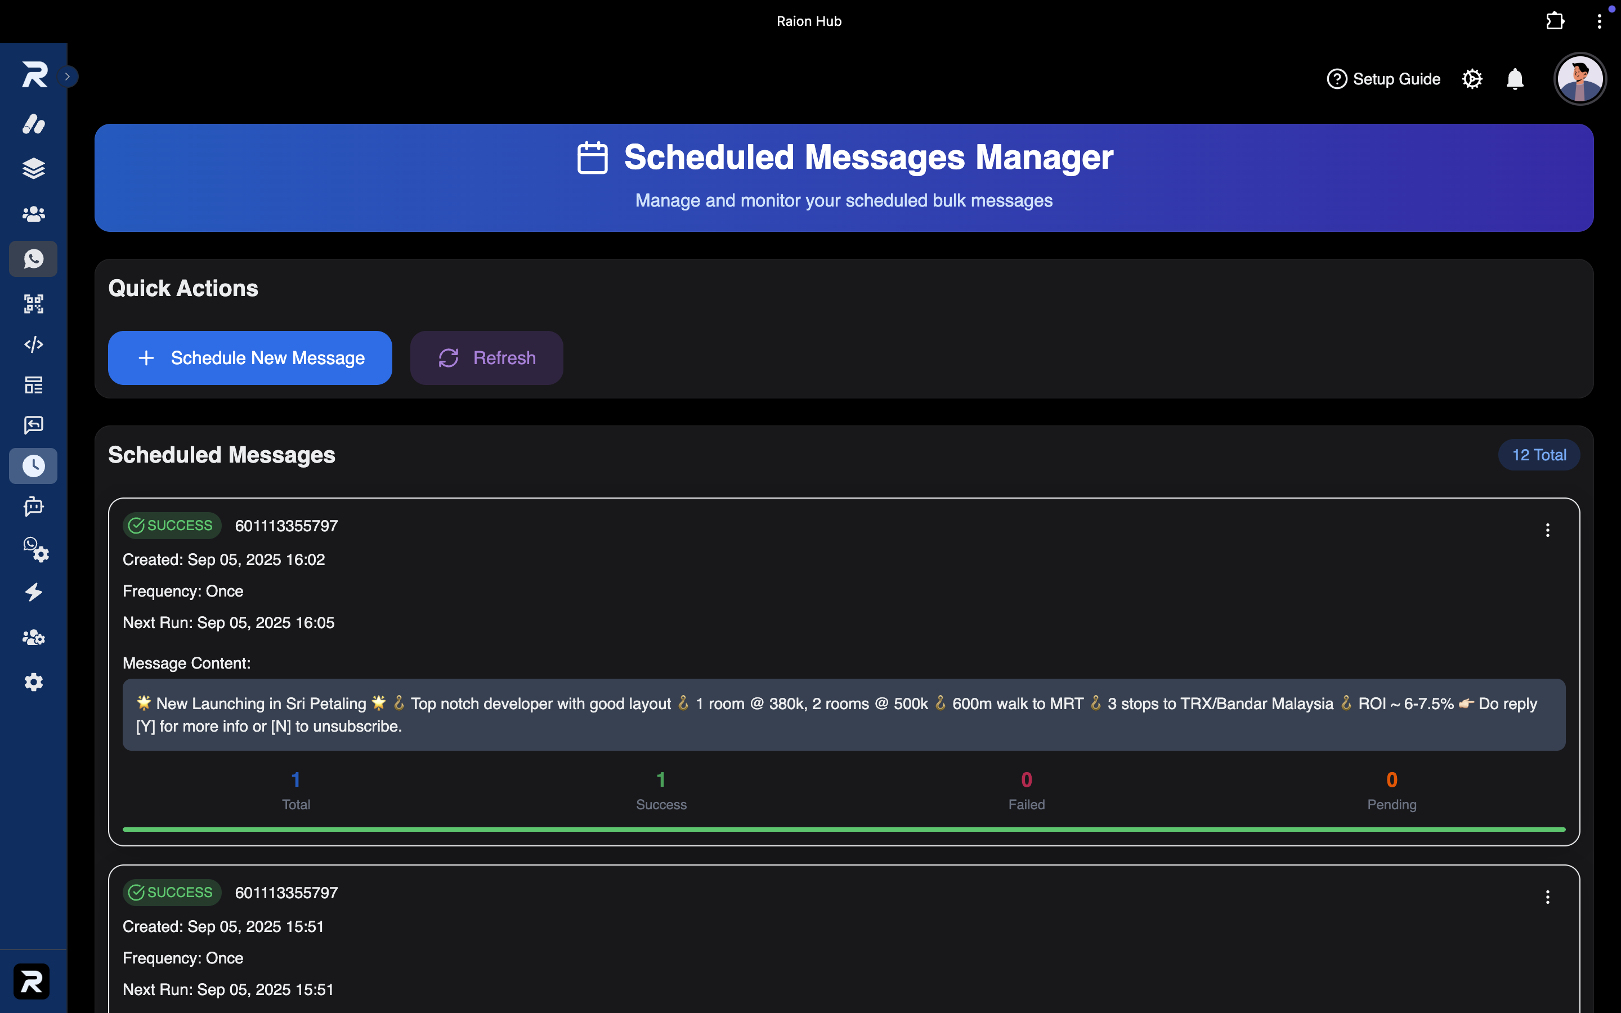Click the Sri Petaling message content box
The image size is (1621, 1013).
pos(844,715)
